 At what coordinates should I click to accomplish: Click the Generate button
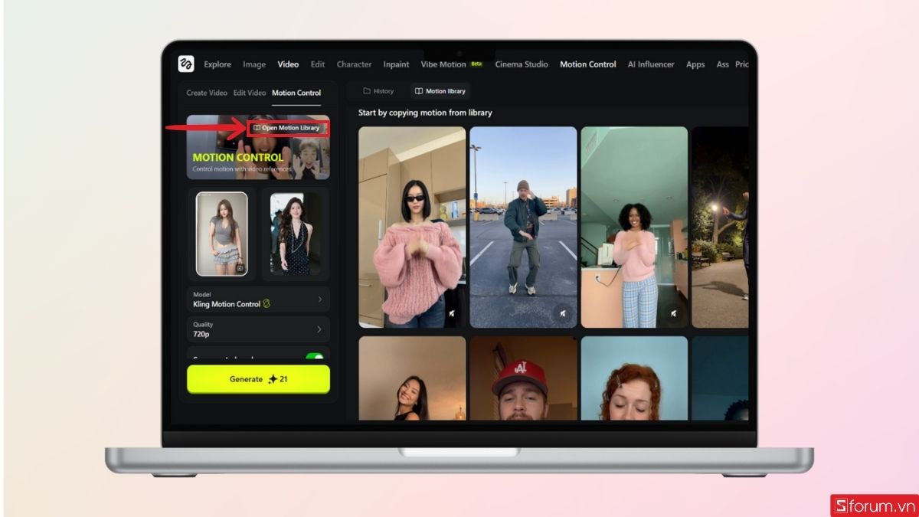click(x=258, y=379)
